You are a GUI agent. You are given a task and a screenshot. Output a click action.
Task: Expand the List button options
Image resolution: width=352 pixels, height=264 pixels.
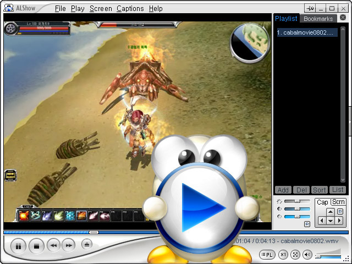coord(338,190)
